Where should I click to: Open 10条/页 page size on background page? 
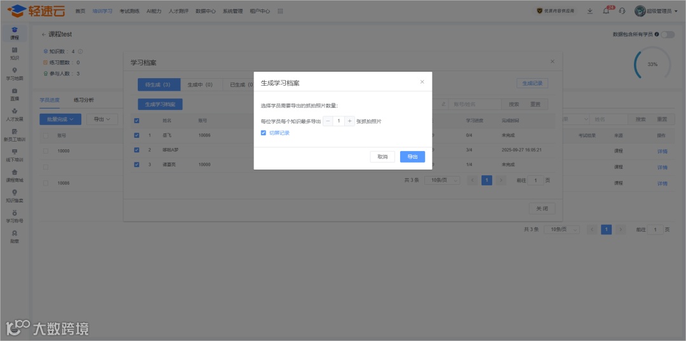pos(562,229)
